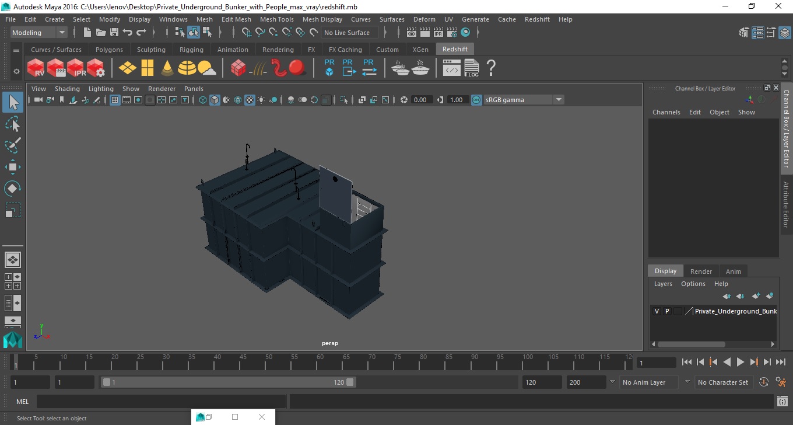Create Redshift dome light icon

(187, 68)
